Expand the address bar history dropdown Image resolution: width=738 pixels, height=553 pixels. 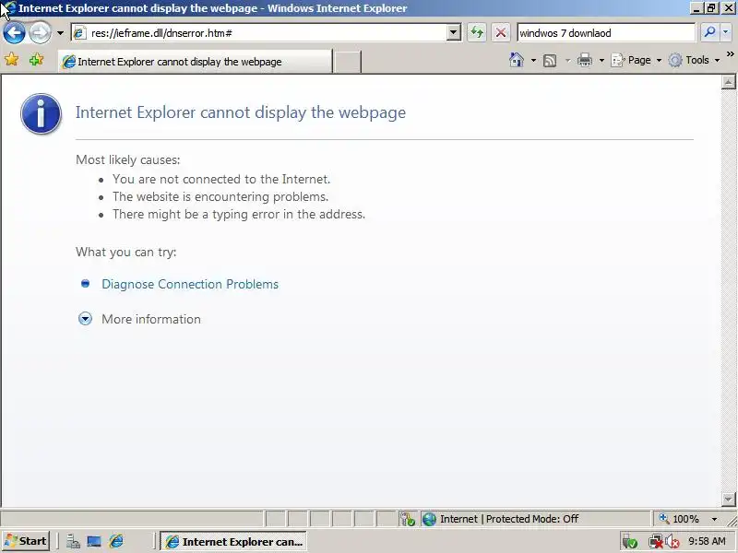coord(454,33)
